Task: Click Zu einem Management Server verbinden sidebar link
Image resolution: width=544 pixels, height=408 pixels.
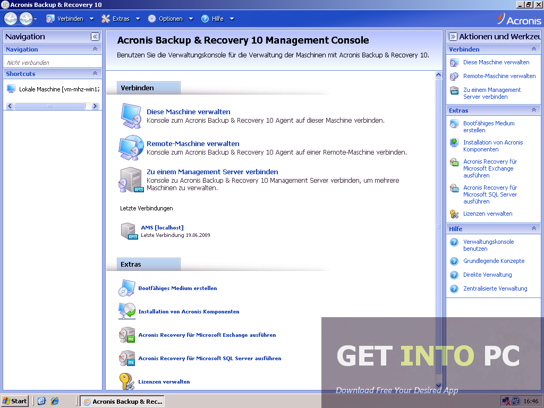Action: tap(491, 93)
